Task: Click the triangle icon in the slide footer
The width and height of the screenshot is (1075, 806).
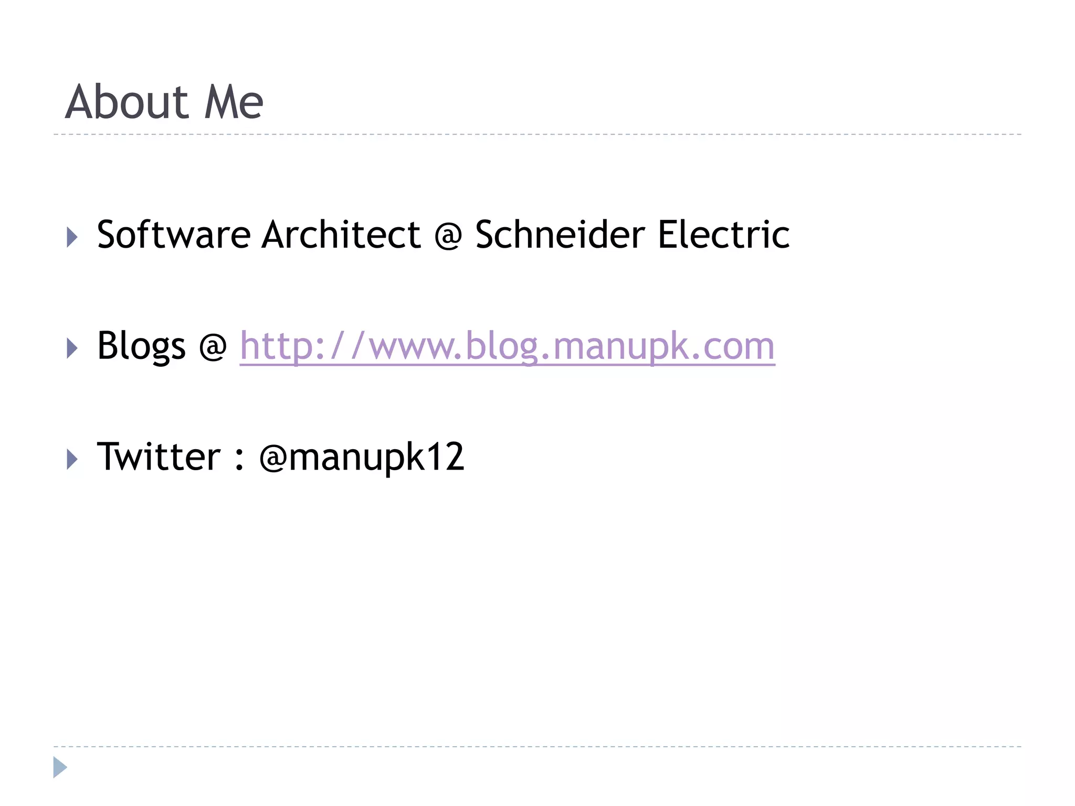Action: click(60, 767)
